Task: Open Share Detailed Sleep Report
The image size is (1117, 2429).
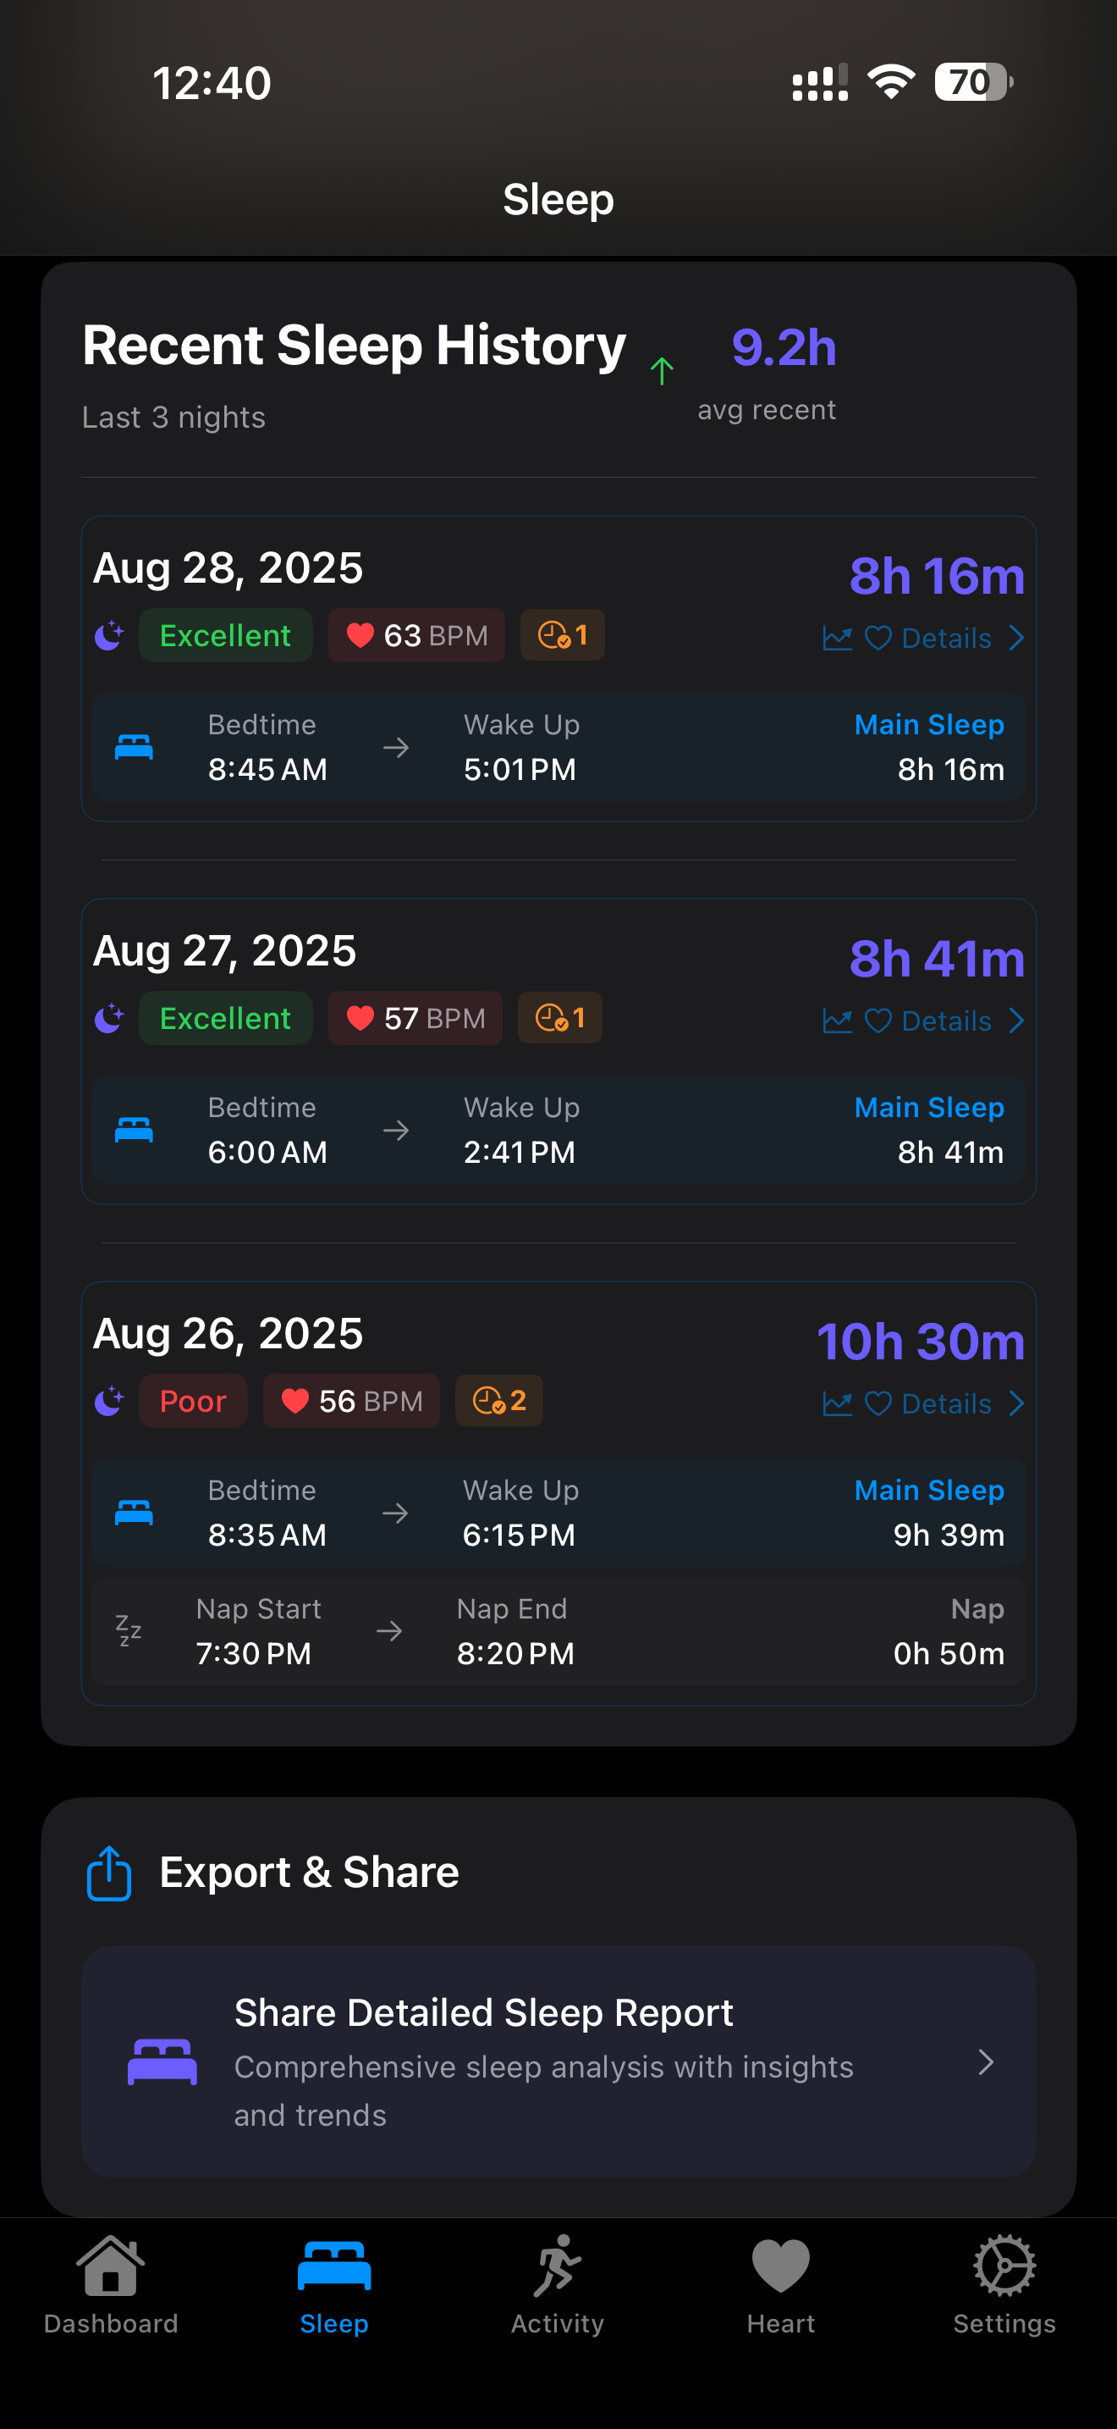Action: (558, 2061)
